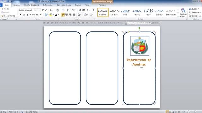This screenshot has height=113, width=202.
Task: Expand the styles gallery more arrow
Action: [178, 15]
